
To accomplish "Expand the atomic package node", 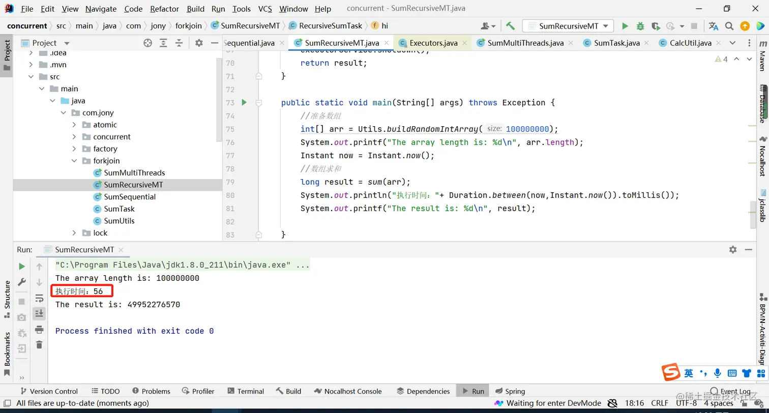I will [74, 125].
